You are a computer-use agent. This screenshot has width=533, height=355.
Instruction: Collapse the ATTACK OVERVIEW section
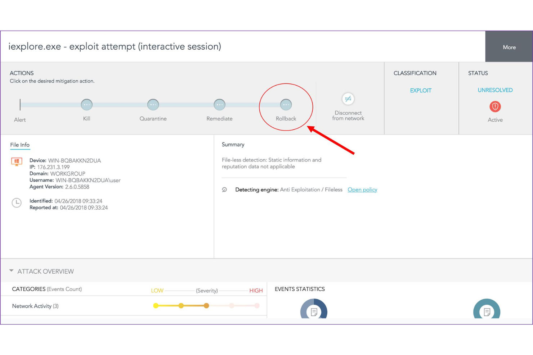click(x=12, y=271)
